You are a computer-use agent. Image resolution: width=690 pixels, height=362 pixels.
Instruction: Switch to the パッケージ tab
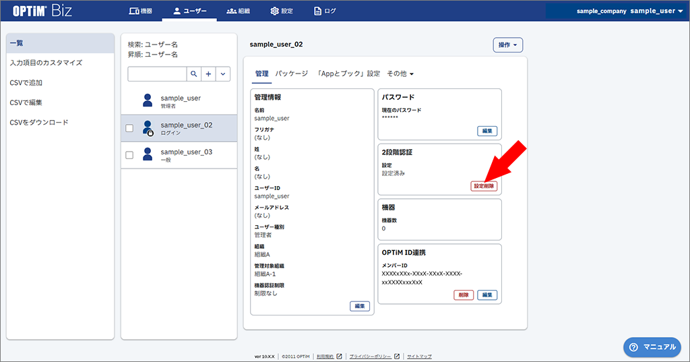click(x=292, y=73)
